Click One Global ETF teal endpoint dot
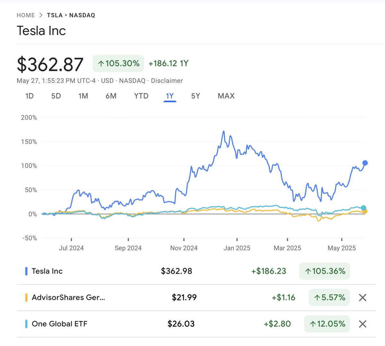 [363, 208]
